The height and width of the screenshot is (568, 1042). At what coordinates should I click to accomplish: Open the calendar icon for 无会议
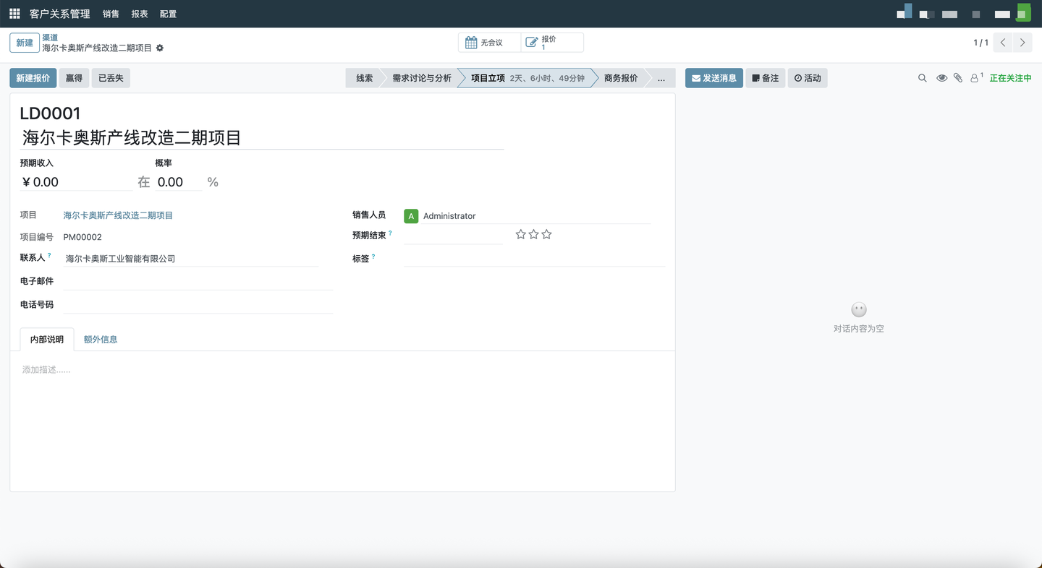[471, 43]
